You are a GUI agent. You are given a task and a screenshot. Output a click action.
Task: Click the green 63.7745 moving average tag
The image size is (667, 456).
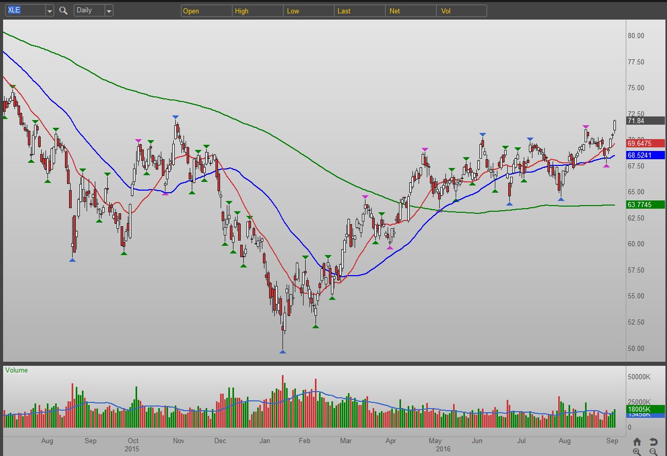tap(645, 205)
